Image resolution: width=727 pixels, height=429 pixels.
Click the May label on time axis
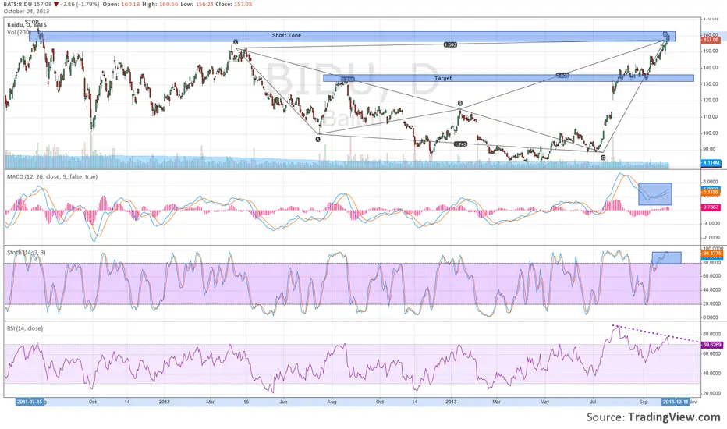pyautogui.click(x=544, y=402)
